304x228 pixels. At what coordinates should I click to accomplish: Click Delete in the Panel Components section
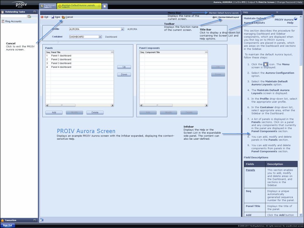click(189, 113)
